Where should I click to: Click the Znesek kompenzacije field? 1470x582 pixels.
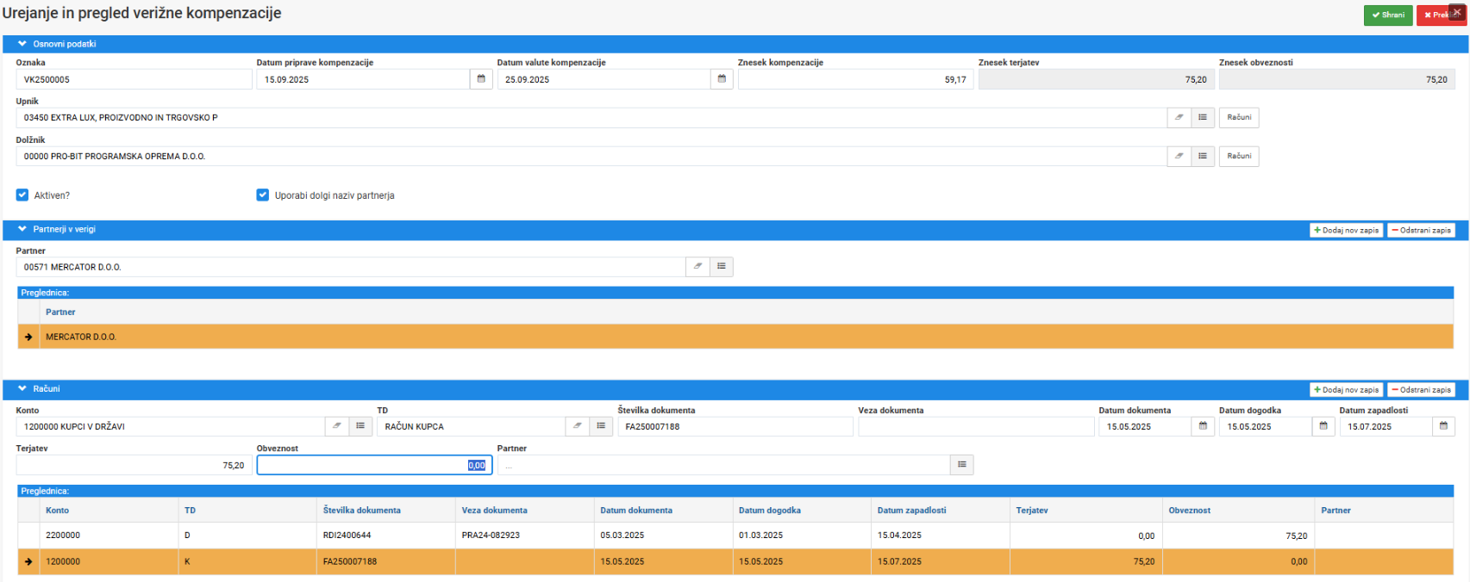click(855, 79)
